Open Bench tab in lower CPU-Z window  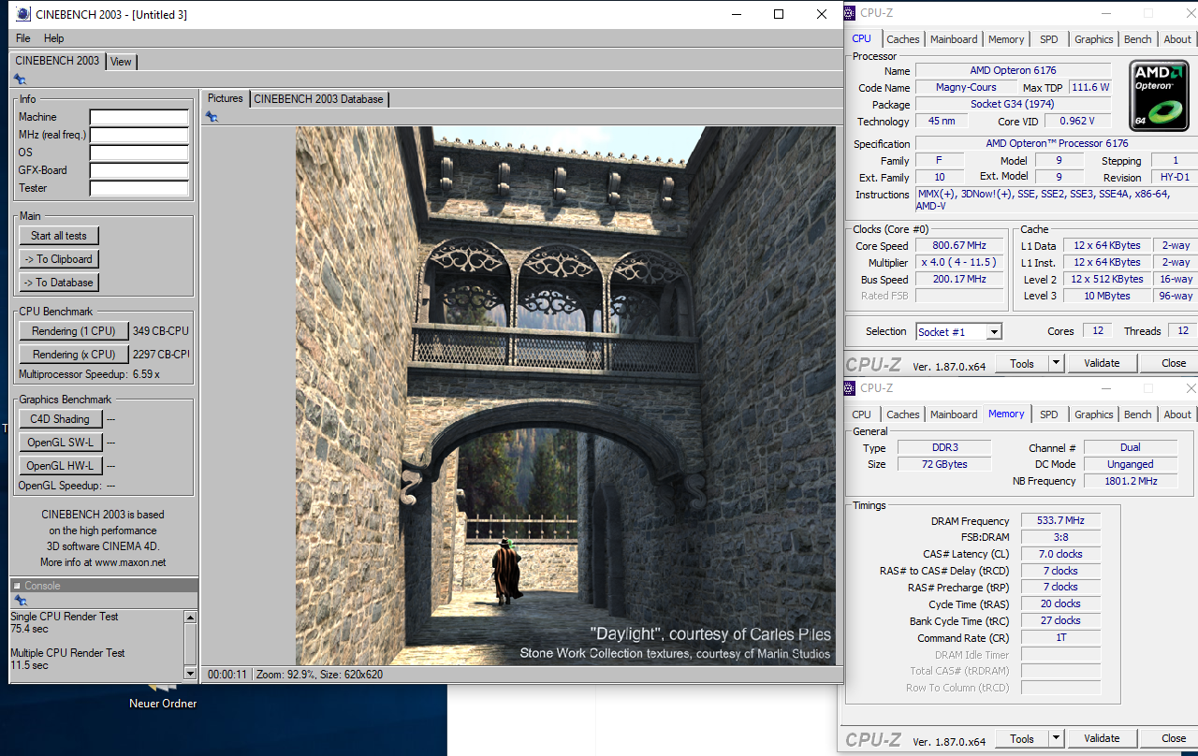[1138, 414]
